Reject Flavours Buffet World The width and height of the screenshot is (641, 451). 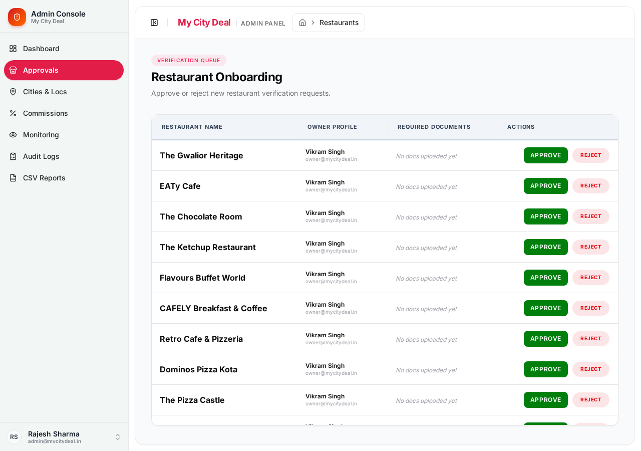click(x=591, y=278)
